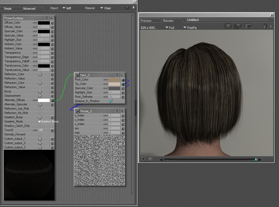Toggle the PoserSurface preview eye icon
This screenshot has width=279, height=207.
(x=52, y=18)
